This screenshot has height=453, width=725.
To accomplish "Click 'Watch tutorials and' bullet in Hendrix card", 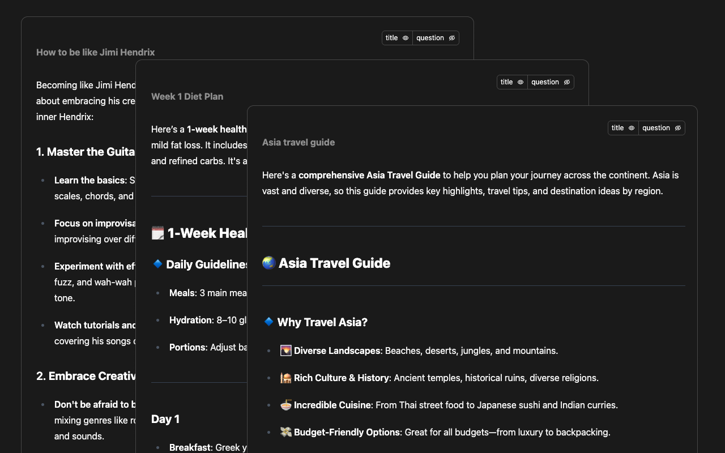I will pos(95,325).
